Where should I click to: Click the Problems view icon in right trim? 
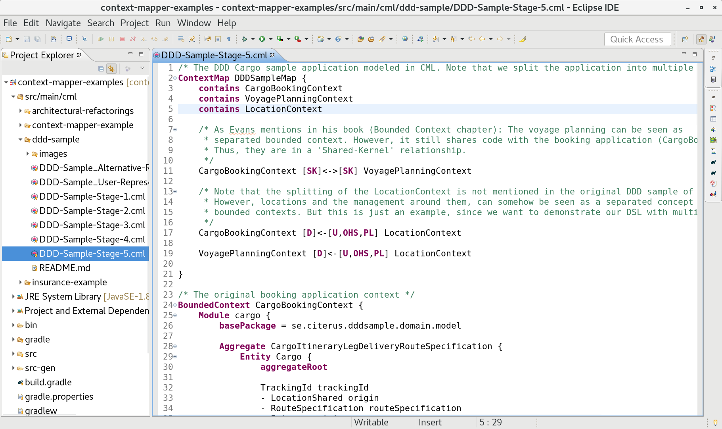pyautogui.click(x=713, y=108)
